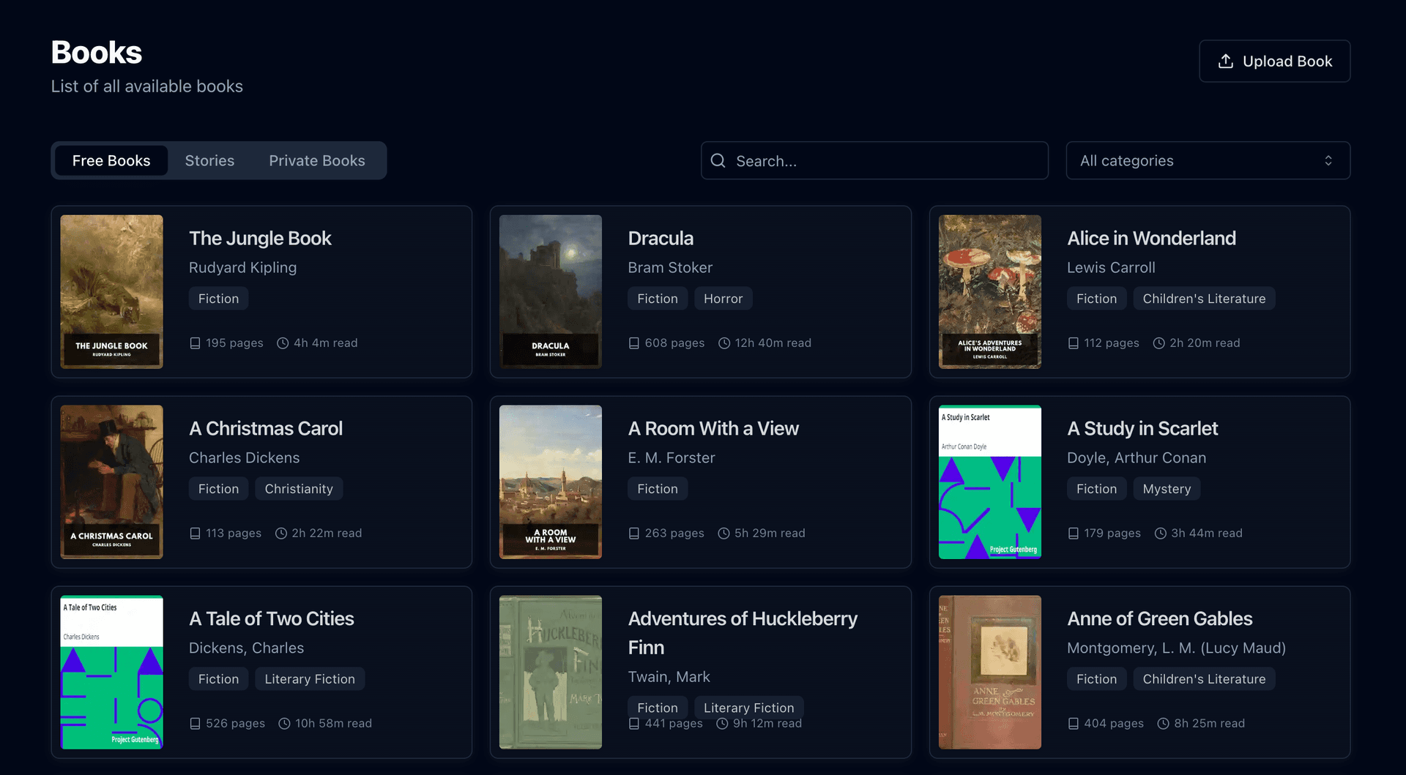Screen dimensions: 1406x775
Task: Select the Adventures of Huckleberry Finn cover
Action: point(550,673)
